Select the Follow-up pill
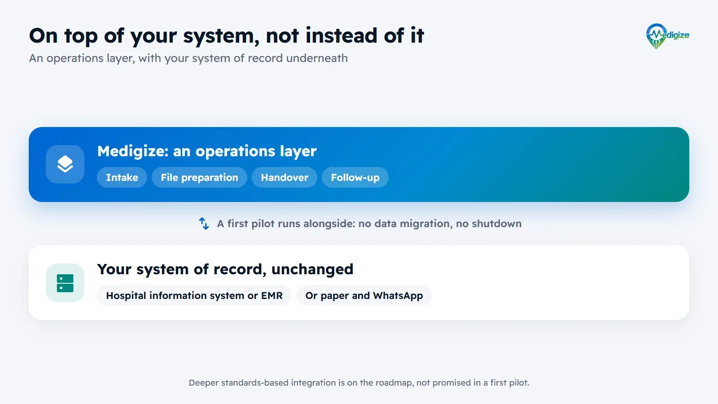This screenshot has height=404, width=718. tap(355, 177)
